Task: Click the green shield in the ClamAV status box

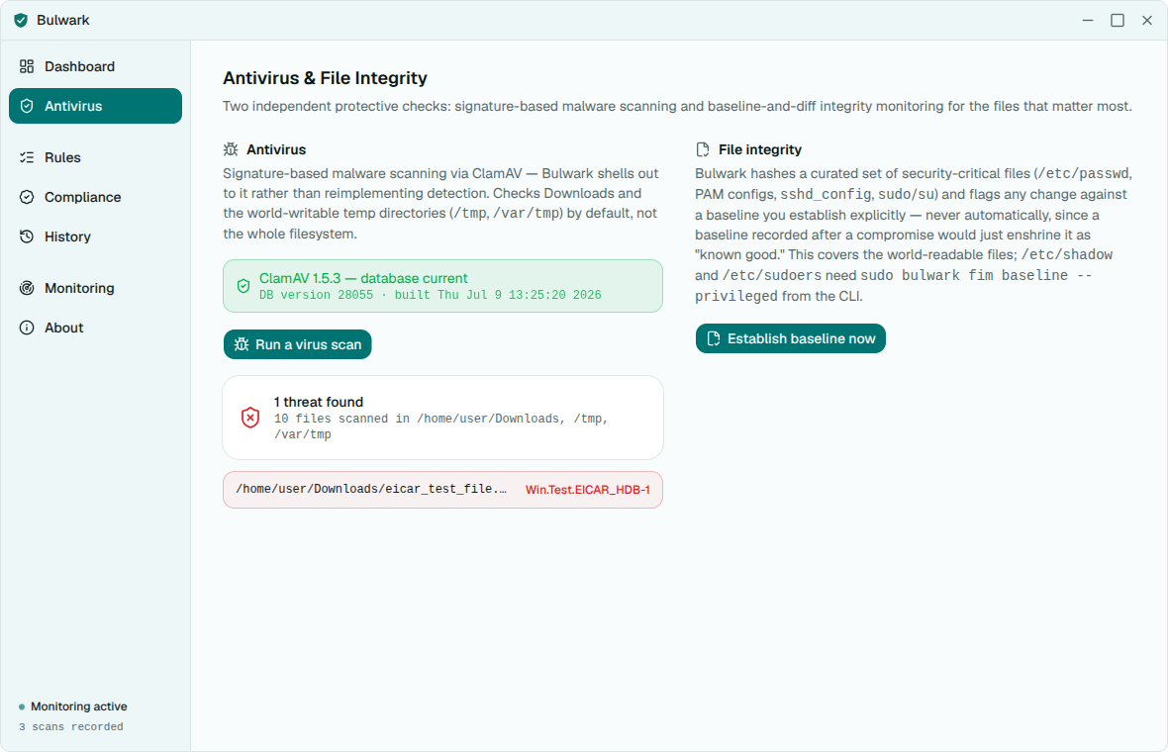Action: 243,286
